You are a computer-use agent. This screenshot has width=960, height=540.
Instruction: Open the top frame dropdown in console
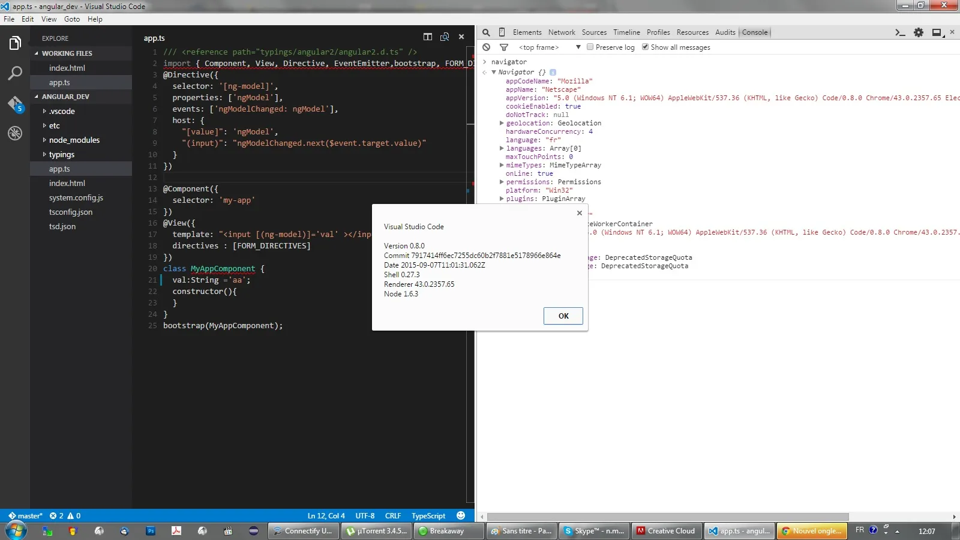tap(550, 47)
